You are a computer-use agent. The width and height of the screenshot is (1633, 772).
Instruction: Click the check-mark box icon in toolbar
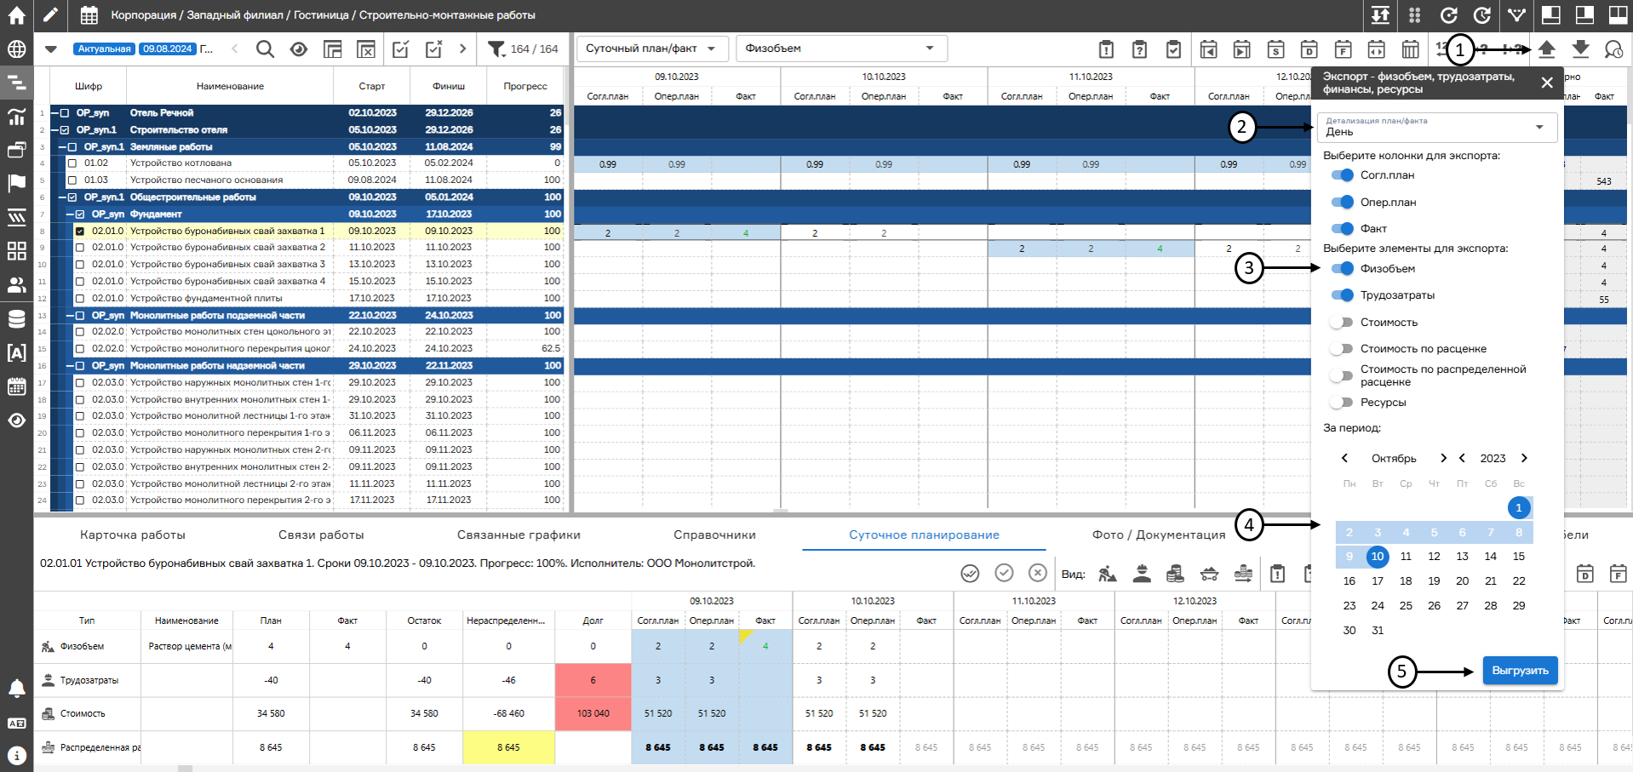[400, 49]
